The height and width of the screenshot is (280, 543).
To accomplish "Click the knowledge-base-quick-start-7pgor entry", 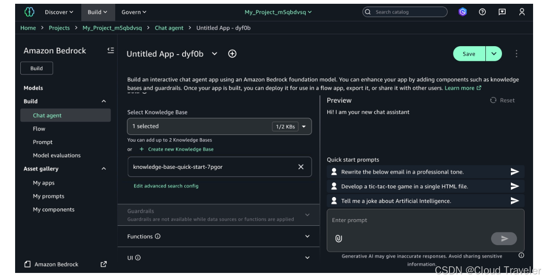I will [x=220, y=167].
